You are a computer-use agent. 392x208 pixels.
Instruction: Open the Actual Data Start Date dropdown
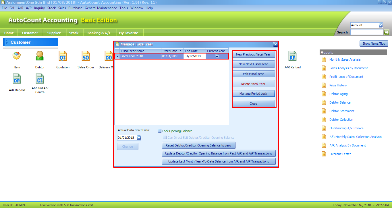click(139, 138)
